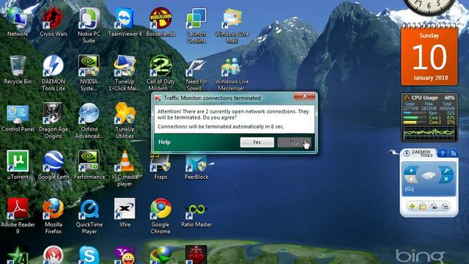469x264 pixels.
Task: Open QuickTime Player shortcut
Action: (x=89, y=216)
